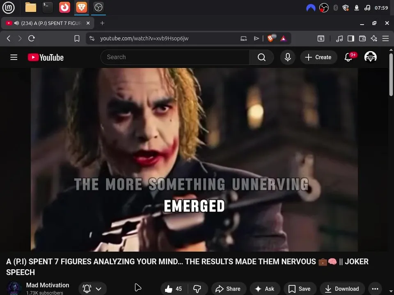Open a new browser tab
Screen dimensions: 394x295
[x=102, y=23]
